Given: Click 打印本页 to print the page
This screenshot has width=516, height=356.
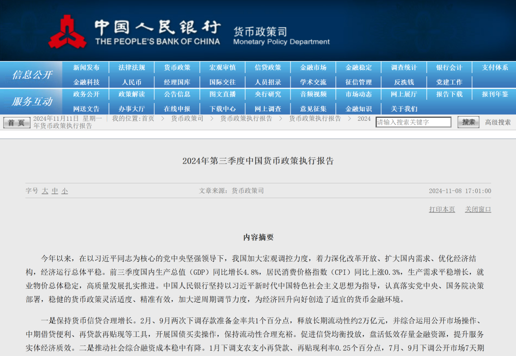Looking at the screenshot, I should tap(442, 209).
